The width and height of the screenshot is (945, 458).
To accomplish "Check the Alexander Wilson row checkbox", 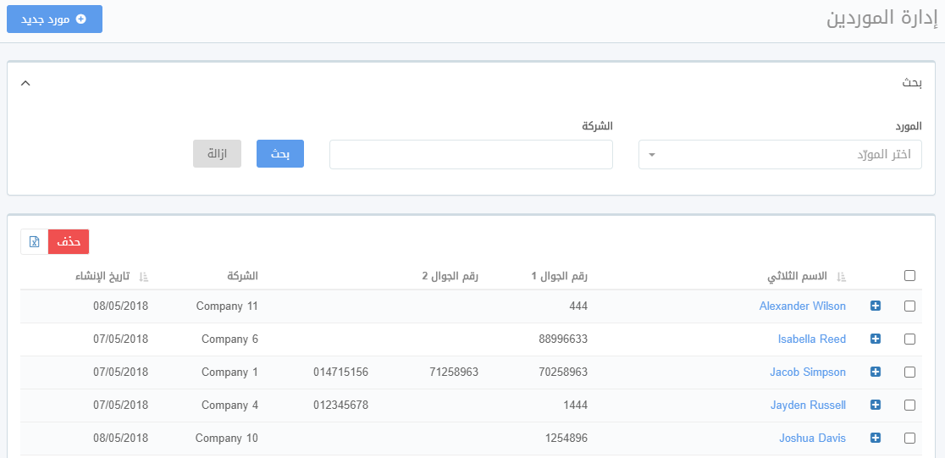I will pyautogui.click(x=909, y=306).
